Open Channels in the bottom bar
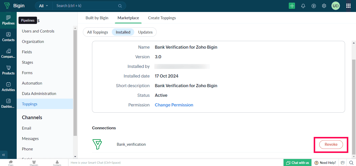The width and height of the screenshot is (356, 166). [34, 163]
